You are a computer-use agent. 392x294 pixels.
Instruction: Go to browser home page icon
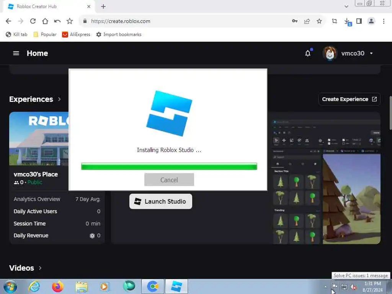point(45,21)
